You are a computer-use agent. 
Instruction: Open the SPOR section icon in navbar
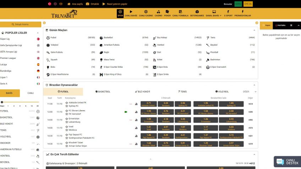(120, 12)
